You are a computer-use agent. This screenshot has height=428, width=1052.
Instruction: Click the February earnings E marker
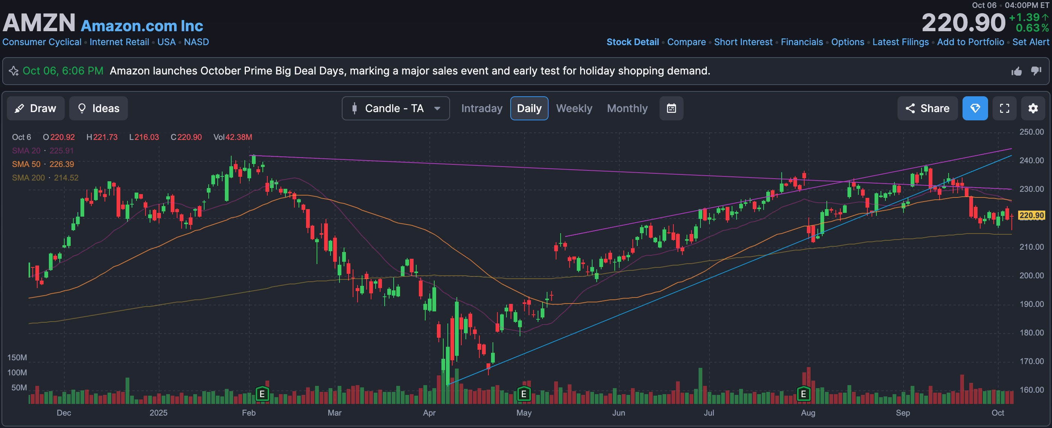pyautogui.click(x=262, y=394)
